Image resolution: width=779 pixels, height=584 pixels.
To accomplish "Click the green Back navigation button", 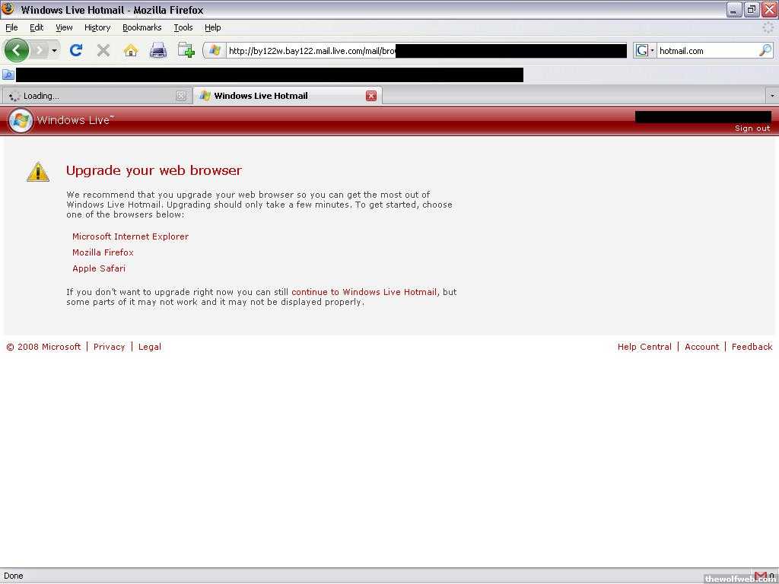I will click(x=17, y=50).
